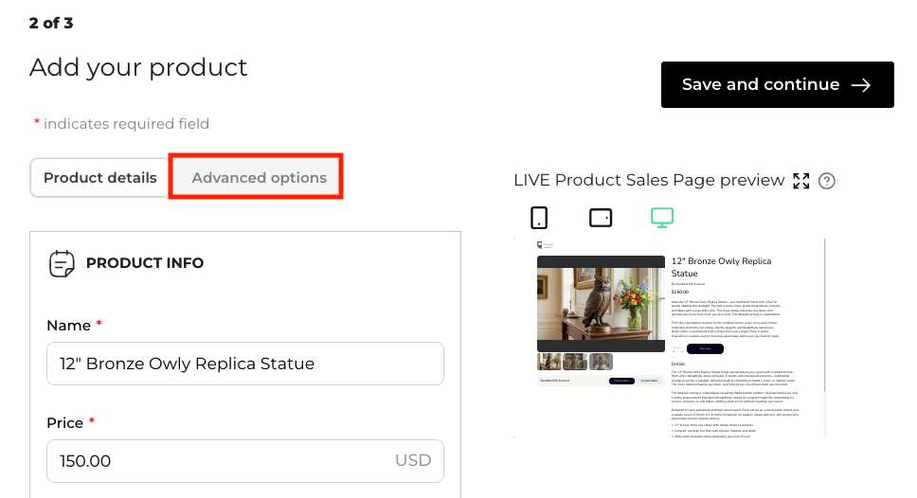Screen dimensions: 917x498
Task: Select second product thumbnail in preview
Action: 574,362
